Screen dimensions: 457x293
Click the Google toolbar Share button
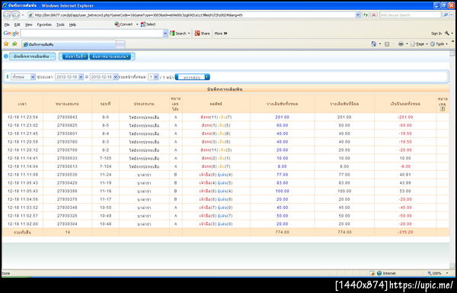click(203, 34)
